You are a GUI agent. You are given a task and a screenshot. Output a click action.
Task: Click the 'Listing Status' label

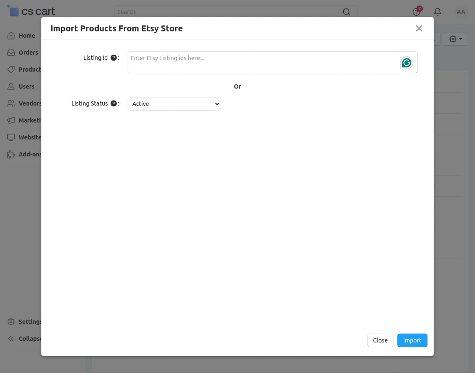click(x=89, y=103)
